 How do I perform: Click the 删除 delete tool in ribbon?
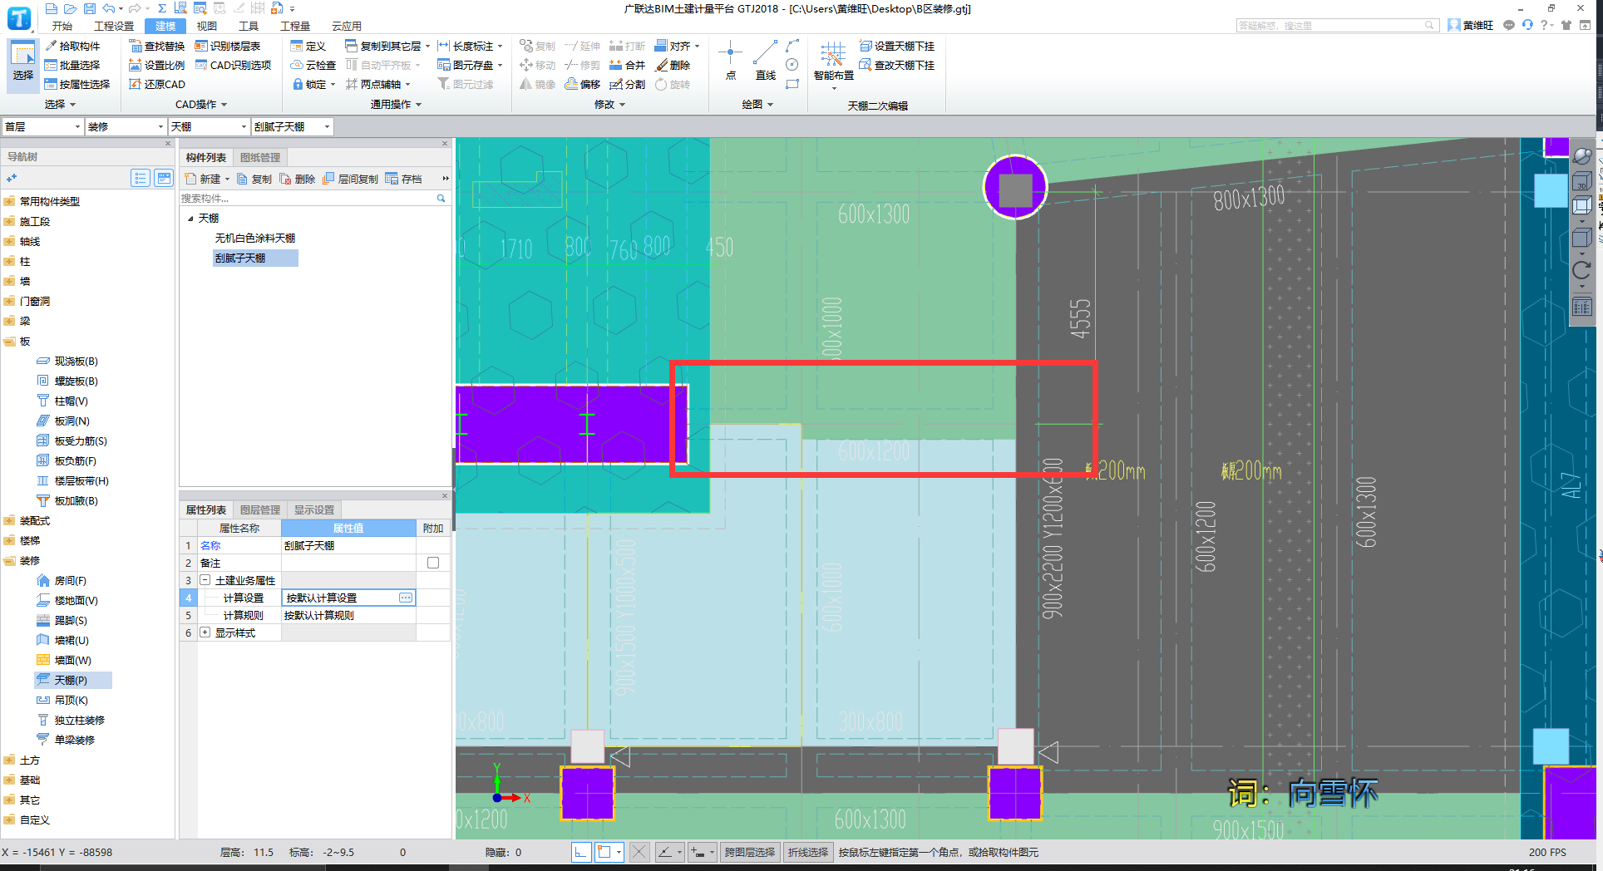(x=673, y=65)
